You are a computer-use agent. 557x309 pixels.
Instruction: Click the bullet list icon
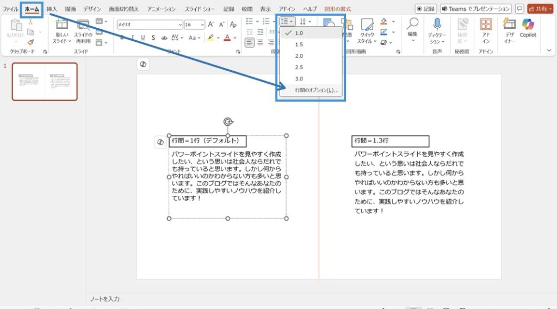pyautogui.click(x=249, y=21)
